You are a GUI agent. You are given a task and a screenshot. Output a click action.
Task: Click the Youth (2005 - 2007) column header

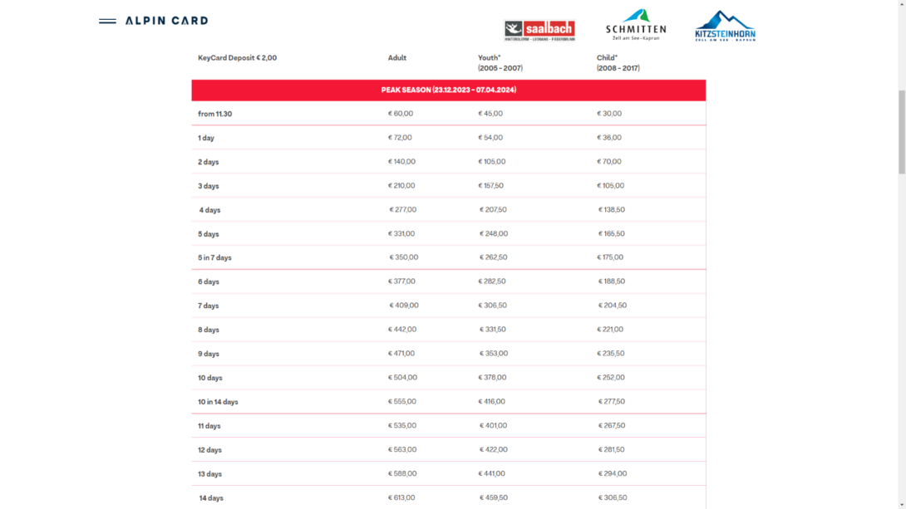tap(500, 63)
